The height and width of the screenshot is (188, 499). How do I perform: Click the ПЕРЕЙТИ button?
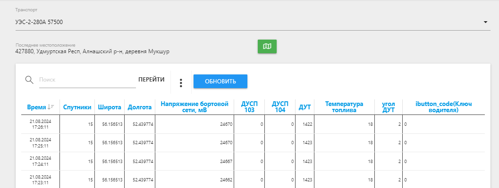click(x=152, y=79)
